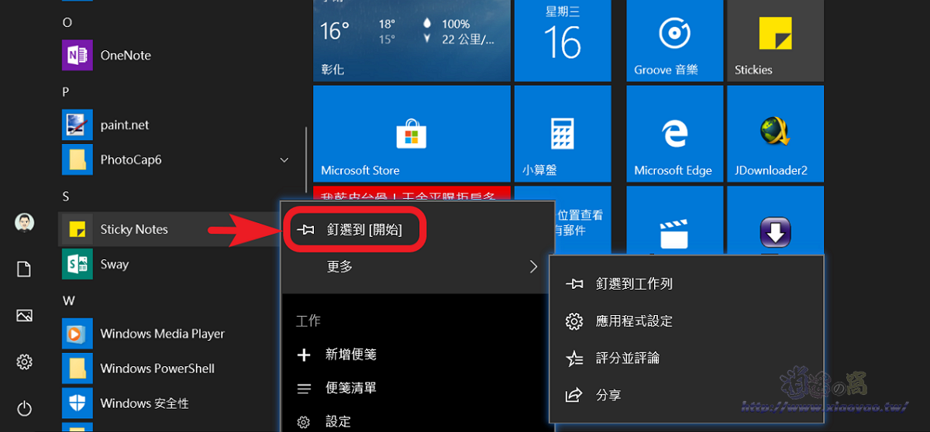Click the red news tile
930x432 pixels.
click(x=412, y=194)
